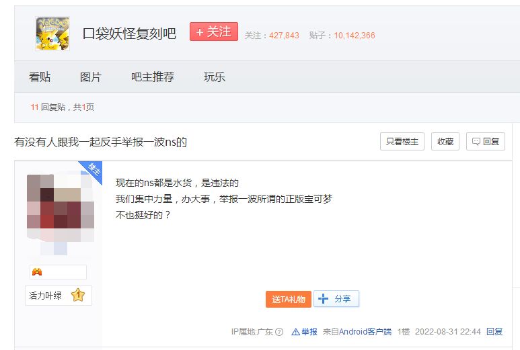Click the thread title 有没有人跟我一起反手举报一波ns的

100,142
